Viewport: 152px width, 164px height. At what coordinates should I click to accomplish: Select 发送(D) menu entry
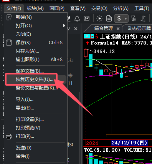coord(36,148)
